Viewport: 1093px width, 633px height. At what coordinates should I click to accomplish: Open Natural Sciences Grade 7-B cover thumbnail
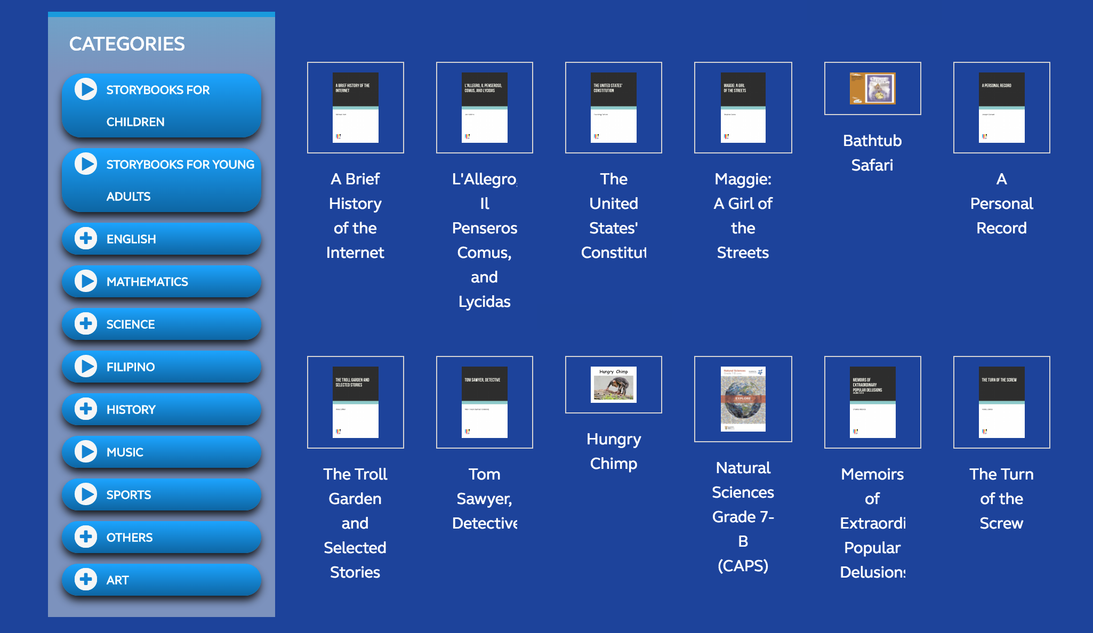pos(743,399)
